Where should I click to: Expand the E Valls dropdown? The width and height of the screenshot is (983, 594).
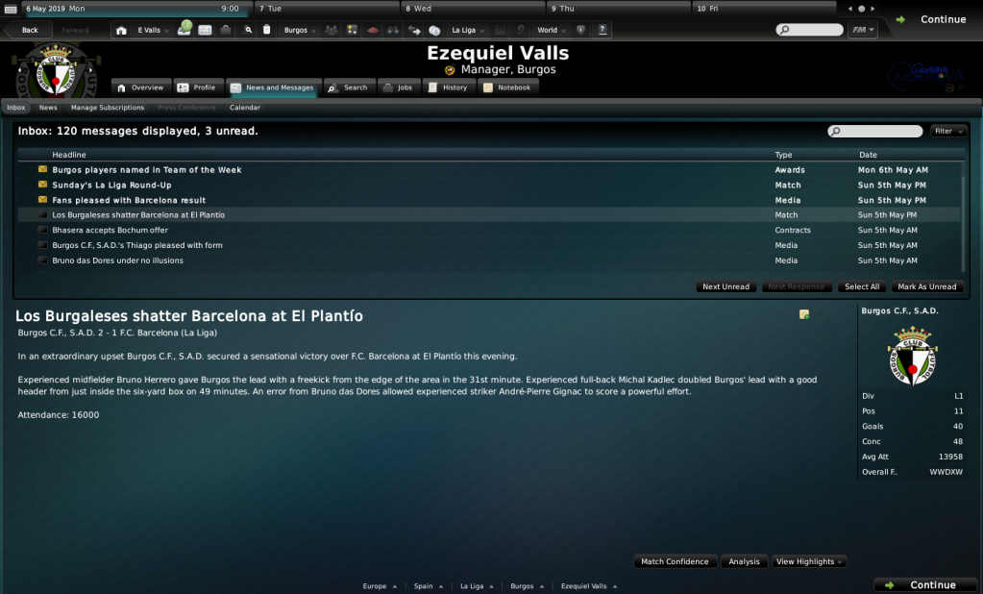pyautogui.click(x=153, y=30)
